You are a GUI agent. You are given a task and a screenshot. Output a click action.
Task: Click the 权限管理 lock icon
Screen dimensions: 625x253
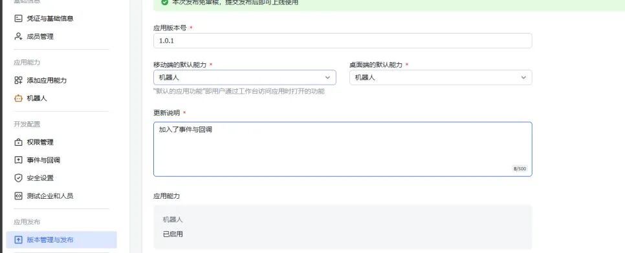[x=18, y=142]
